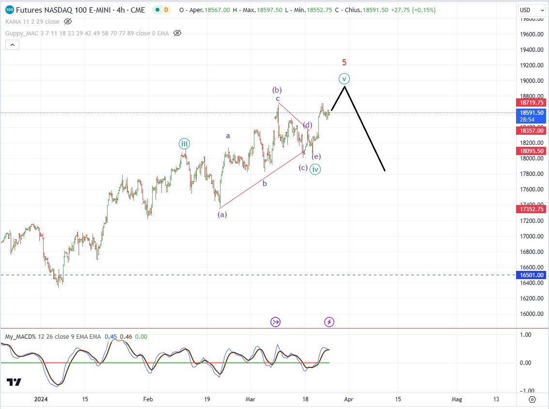Screen dimensions: 549x409
Task: Select the red wave 5 label
Action: point(344,63)
